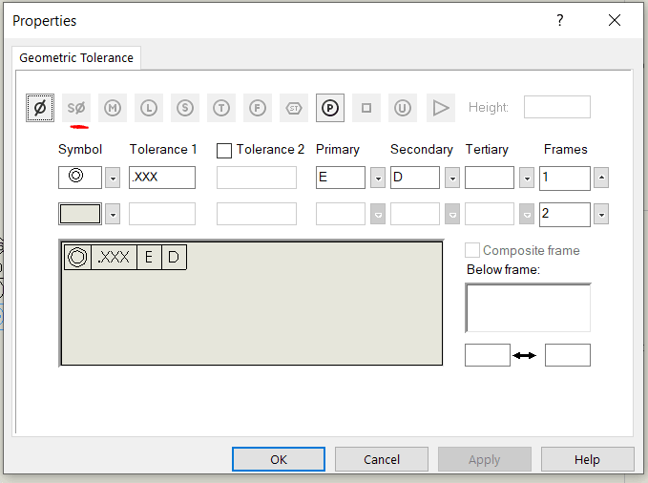Click the Frames field showing 2
Image resolution: width=648 pixels, height=483 pixels.
[x=565, y=215]
